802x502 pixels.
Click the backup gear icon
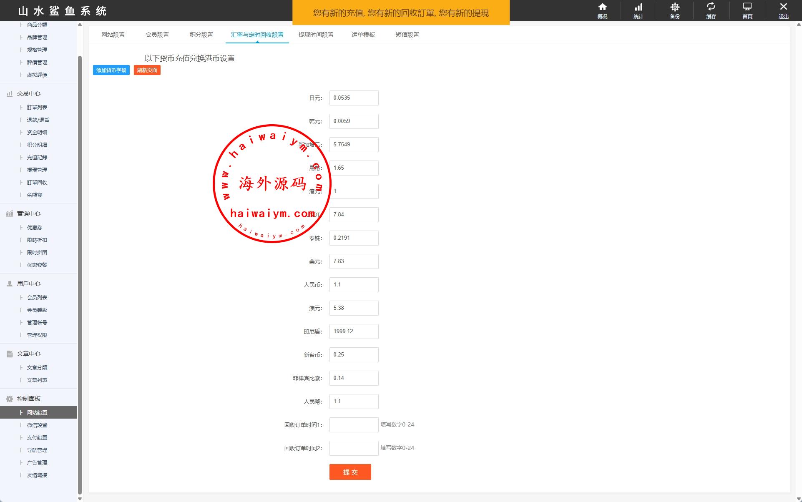(675, 7)
